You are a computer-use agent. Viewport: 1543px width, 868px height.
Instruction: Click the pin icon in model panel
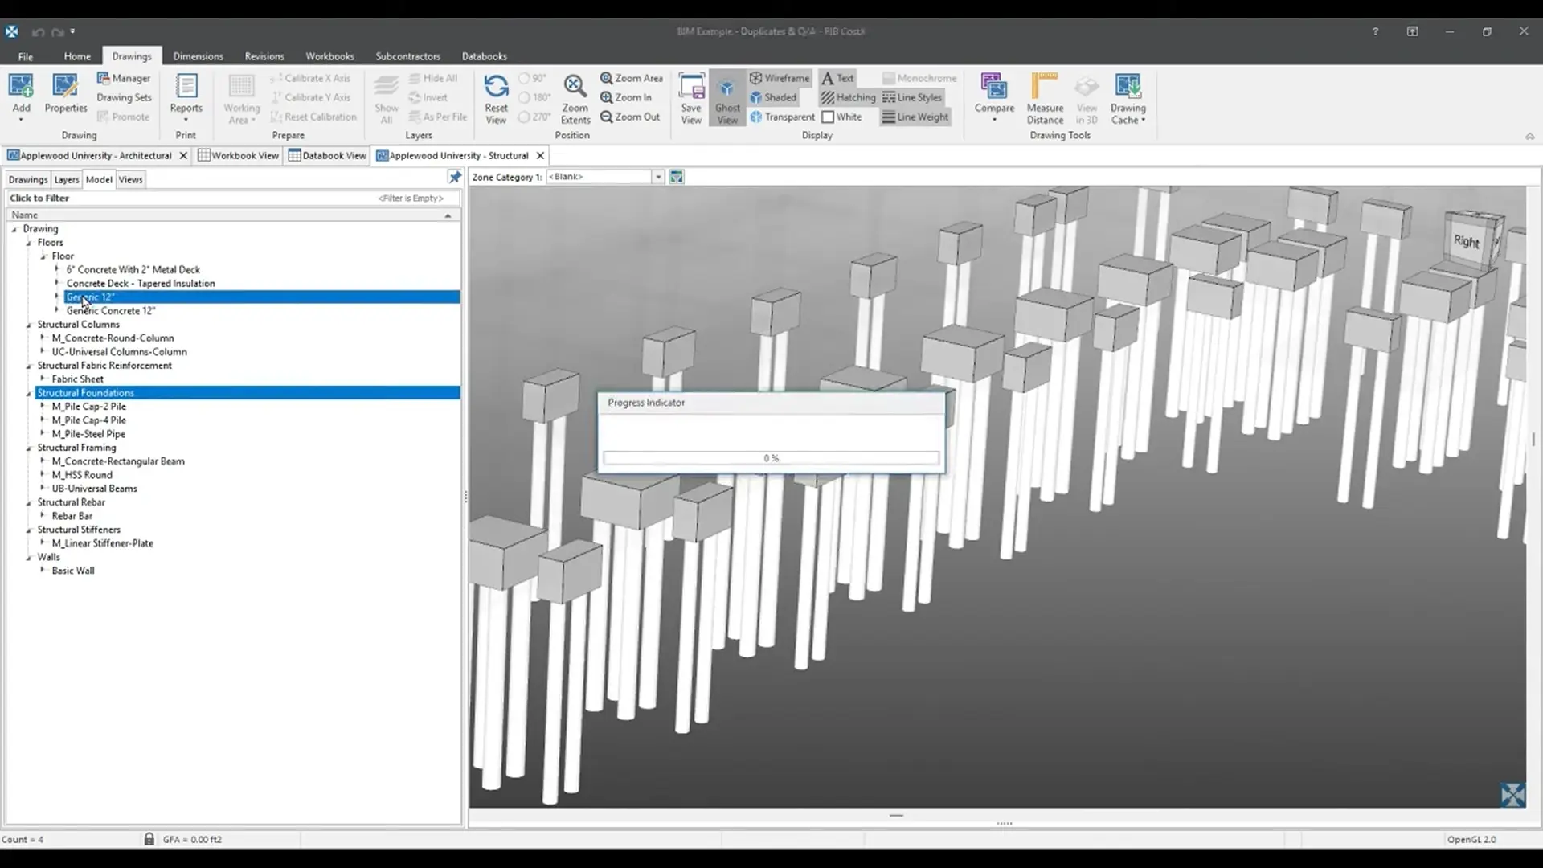[x=455, y=177]
